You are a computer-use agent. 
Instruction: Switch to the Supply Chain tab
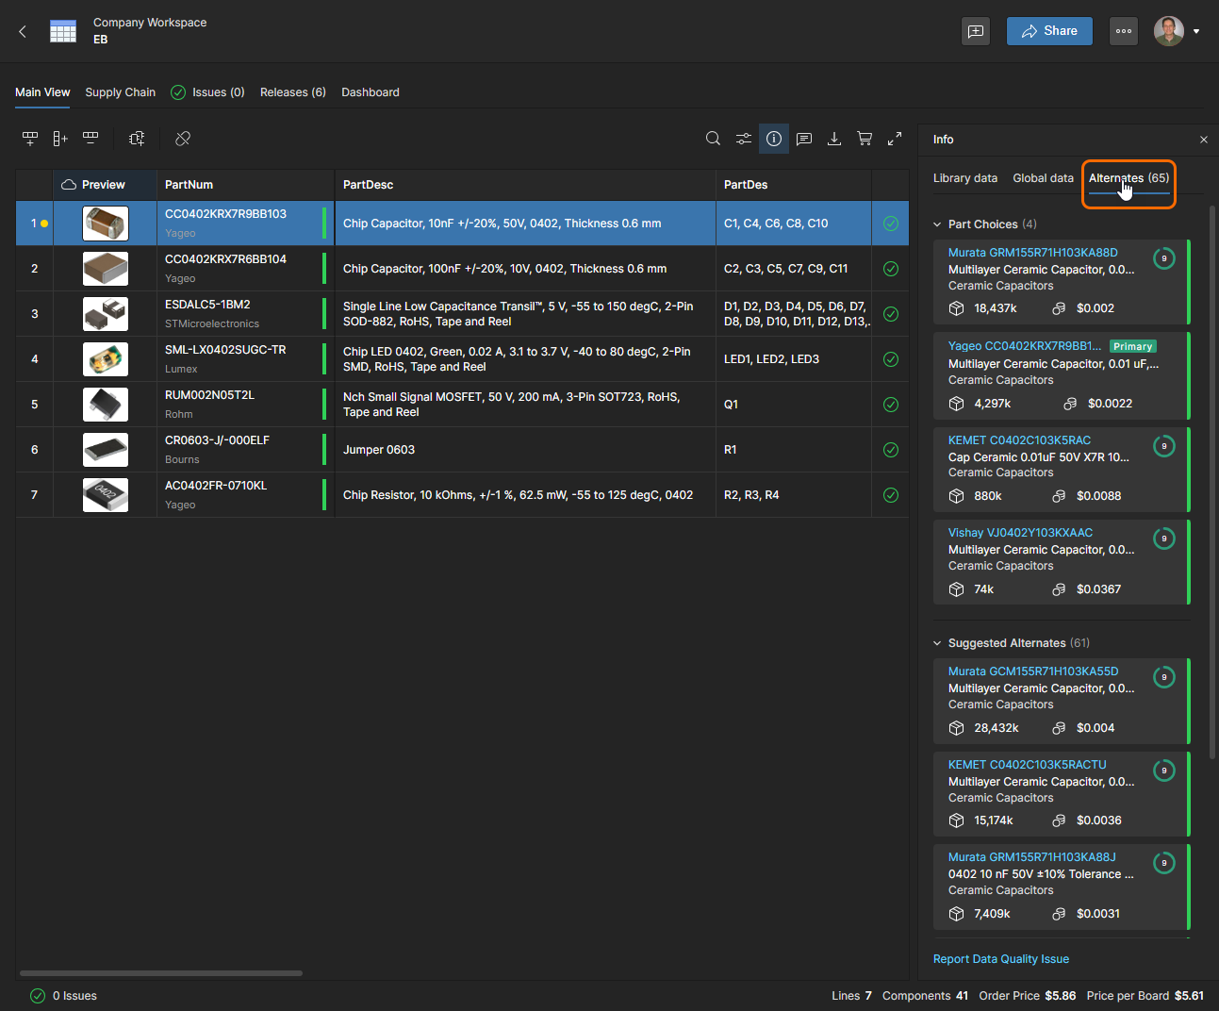click(x=120, y=92)
